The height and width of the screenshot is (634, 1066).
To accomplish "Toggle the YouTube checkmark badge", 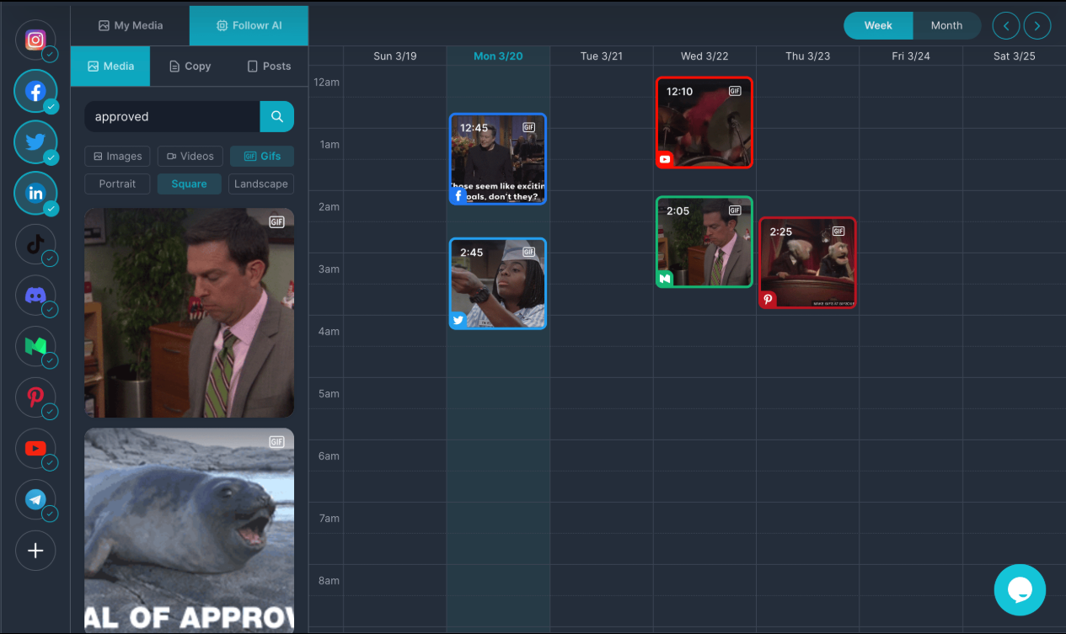I will 51,462.
